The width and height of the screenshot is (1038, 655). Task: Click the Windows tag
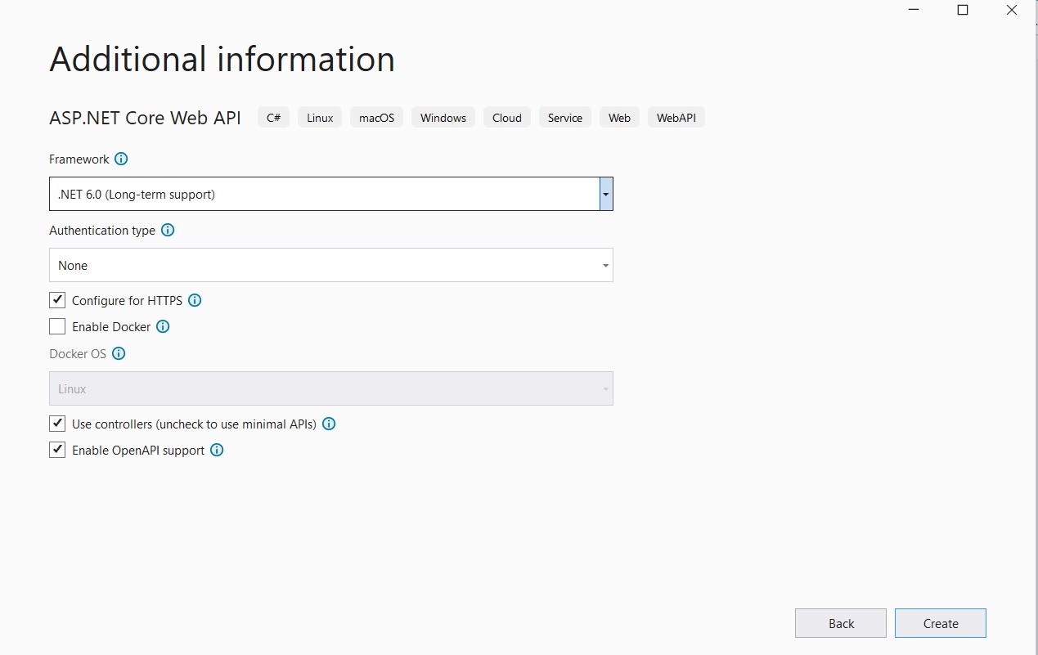[443, 118]
